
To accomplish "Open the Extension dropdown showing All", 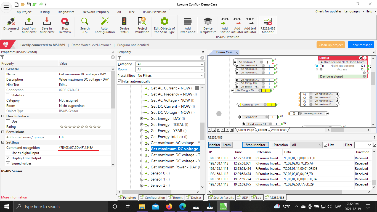I will [x=306, y=145].
